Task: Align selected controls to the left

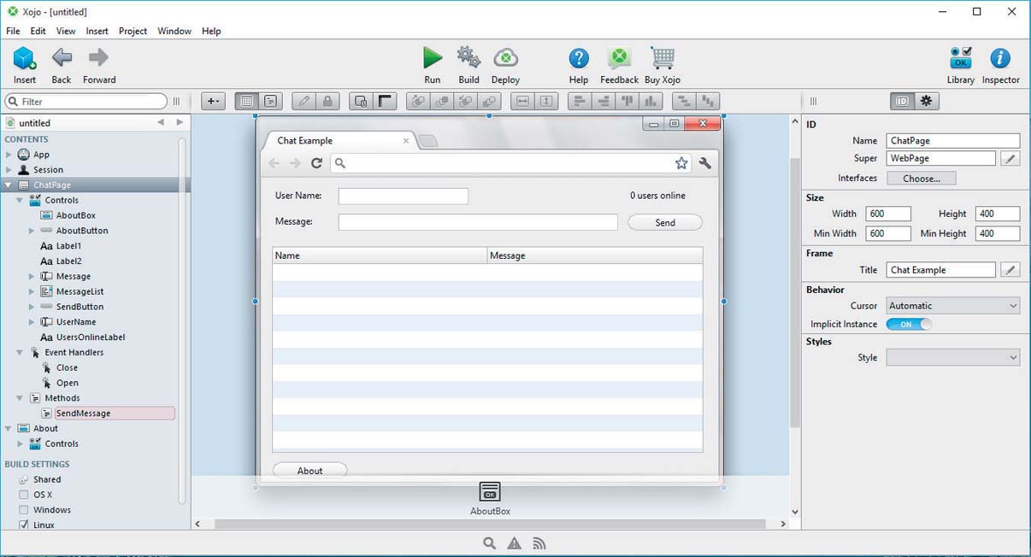Action: pyautogui.click(x=580, y=101)
